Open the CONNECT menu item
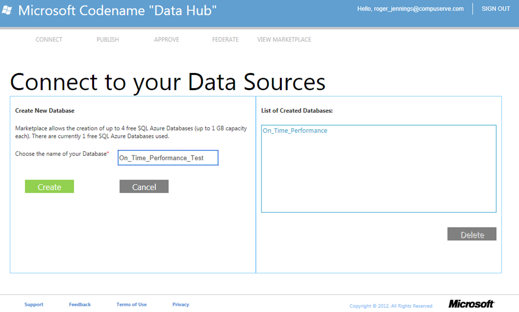The height and width of the screenshot is (312, 519). tap(49, 40)
